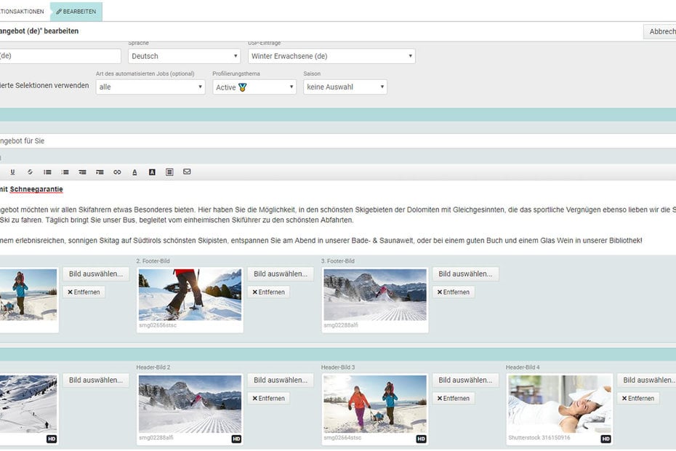Open the text color tool
Image resolution: width=676 pixels, height=451 pixels.
tap(134, 172)
